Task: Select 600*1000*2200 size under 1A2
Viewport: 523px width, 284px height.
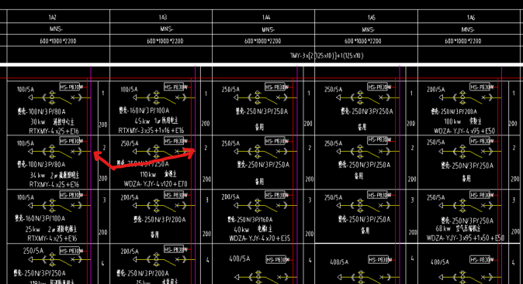Action: 58,41
